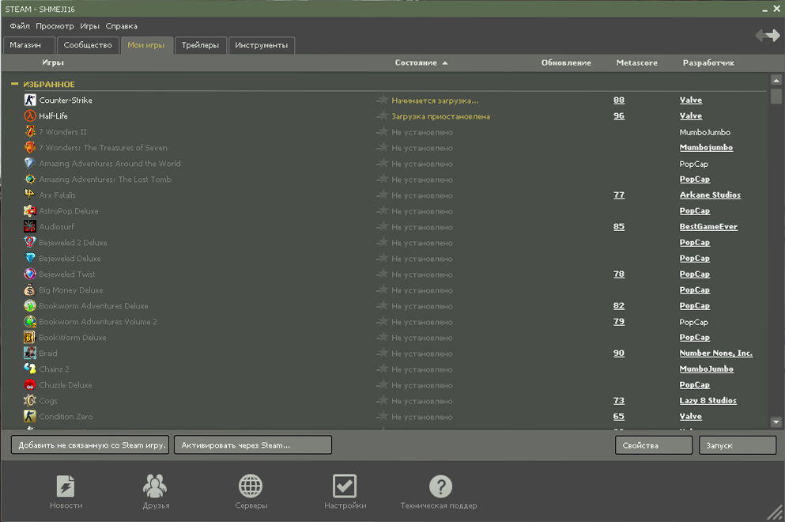Switch to the Магазин tab
785x522 pixels.
coord(28,45)
